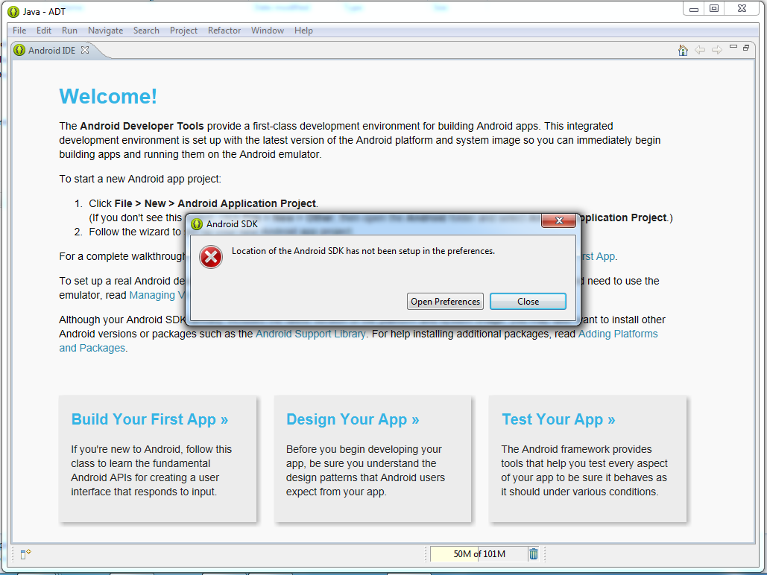
Task: Close the Android SDK dialog with red X
Action: [x=559, y=220]
